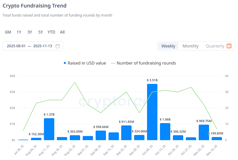
Task: Select the YTD range
Action: 51,32
